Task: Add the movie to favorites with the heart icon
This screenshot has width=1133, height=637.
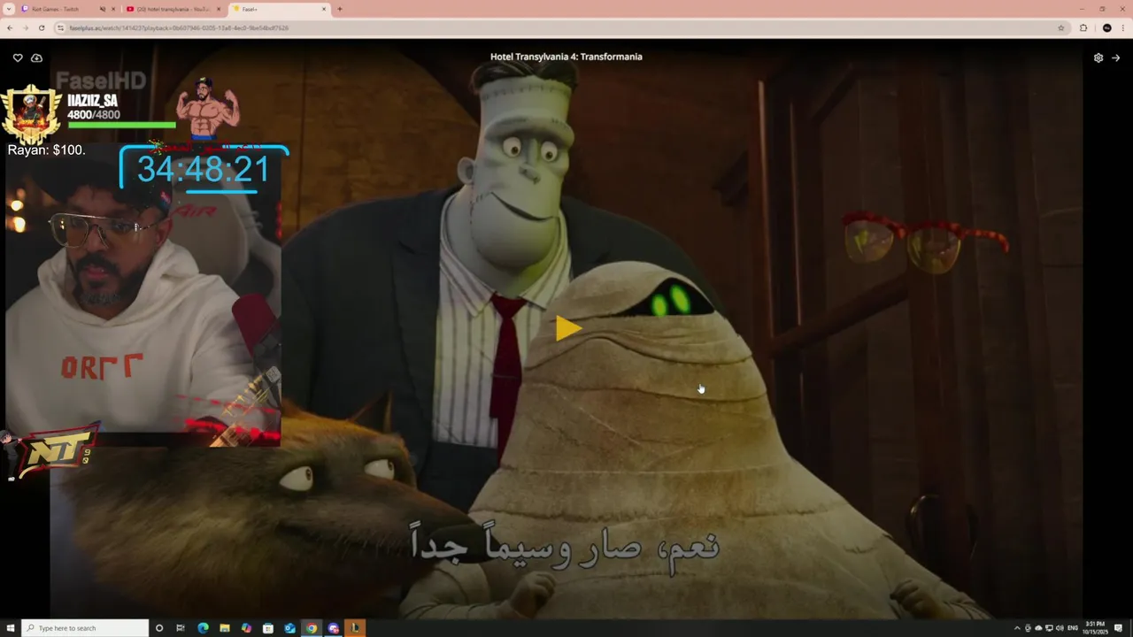Action: point(18,58)
